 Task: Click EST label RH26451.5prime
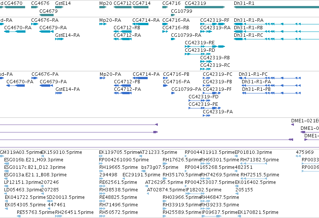point(74,212)
